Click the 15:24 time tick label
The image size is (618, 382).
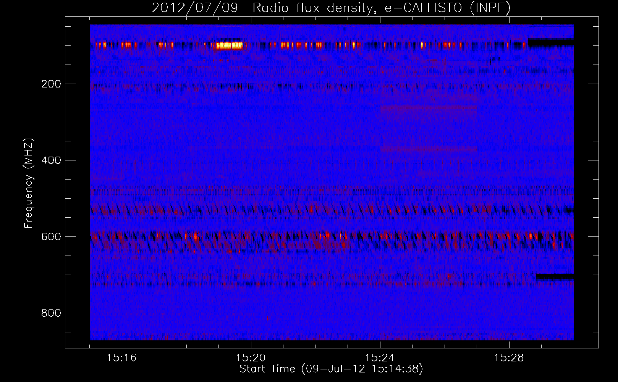click(x=380, y=358)
